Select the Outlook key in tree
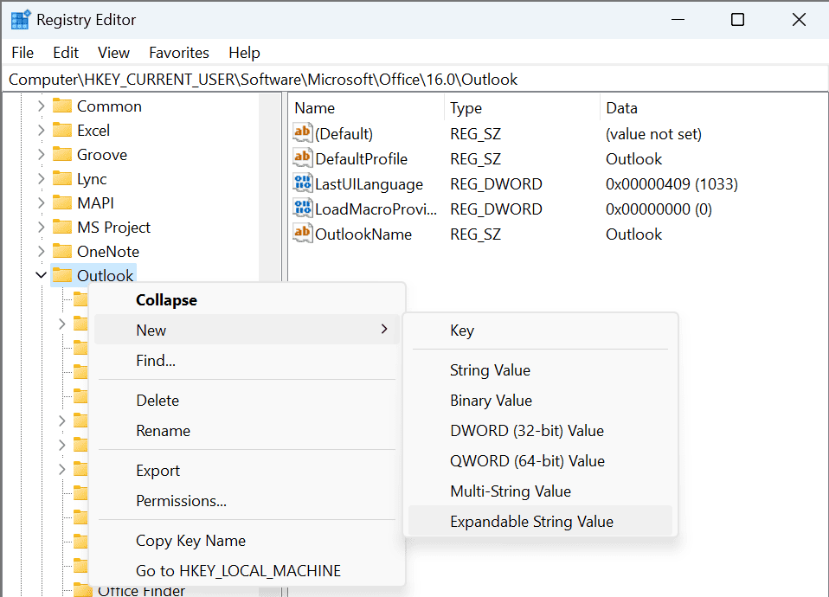The height and width of the screenshot is (597, 829). 106,275
